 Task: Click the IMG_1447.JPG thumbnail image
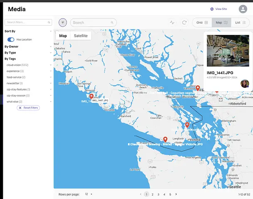(x=228, y=51)
